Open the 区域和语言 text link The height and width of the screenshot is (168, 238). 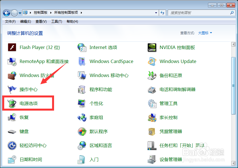pyautogui.click(x=101, y=146)
